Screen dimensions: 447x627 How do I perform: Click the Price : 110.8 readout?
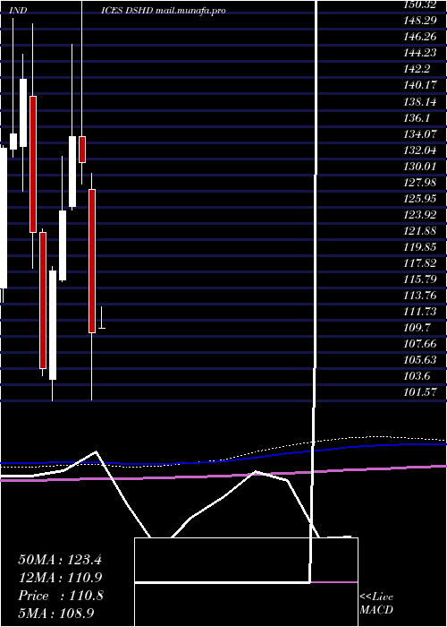61,596
